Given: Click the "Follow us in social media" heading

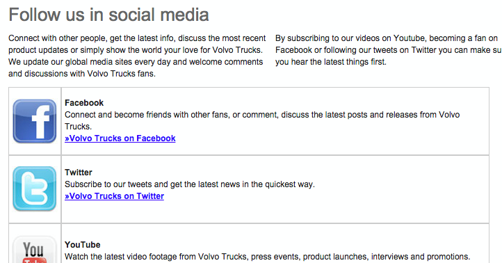Looking at the screenshot, I should 109,15.
